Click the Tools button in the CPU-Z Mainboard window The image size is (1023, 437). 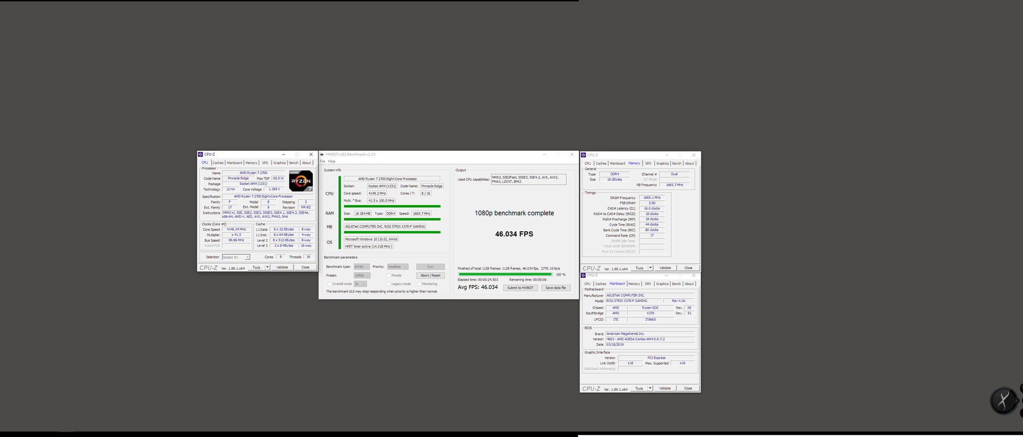click(639, 389)
